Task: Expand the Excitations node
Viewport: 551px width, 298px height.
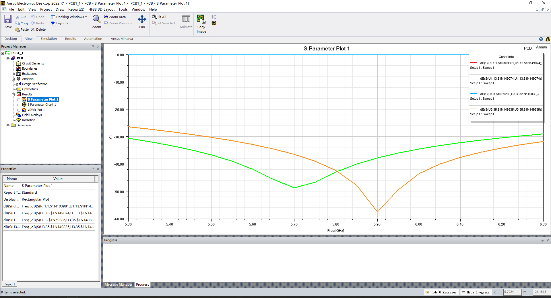Action: [x=13, y=74]
